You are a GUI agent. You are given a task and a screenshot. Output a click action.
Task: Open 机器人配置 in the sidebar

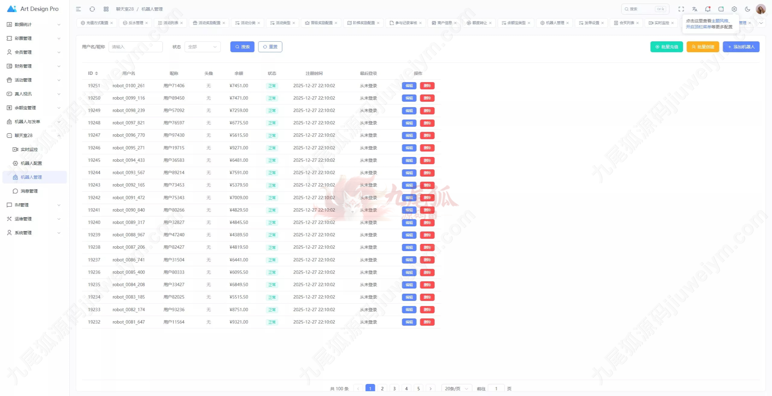point(31,163)
